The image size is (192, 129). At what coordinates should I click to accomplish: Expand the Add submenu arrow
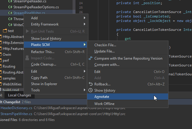click(x=85, y=18)
